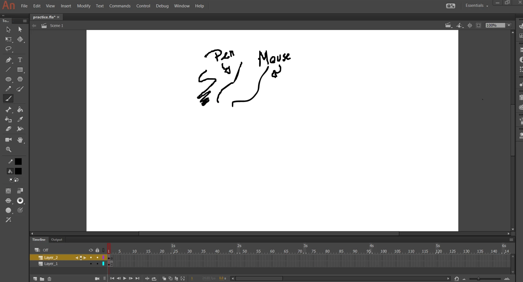Image resolution: width=523 pixels, height=282 pixels.
Task: Click Scene 1 breadcrumb
Action: coord(57,25)
